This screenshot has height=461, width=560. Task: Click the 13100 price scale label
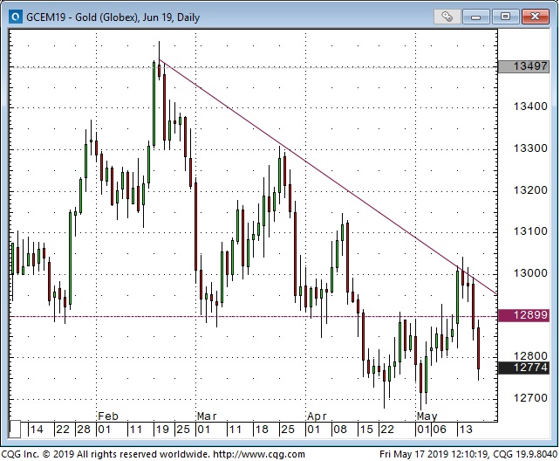pos(530,231)
